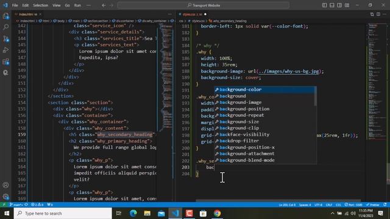Open the why-us-bg.jpg image link

pyautogui.click(x=288, y=71)
